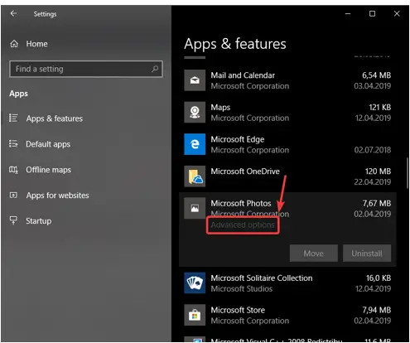Viewport: 410px width, 343px height.
Task: Open the Apps & features section
Action: pyautogui.click(x=55, y=118)
